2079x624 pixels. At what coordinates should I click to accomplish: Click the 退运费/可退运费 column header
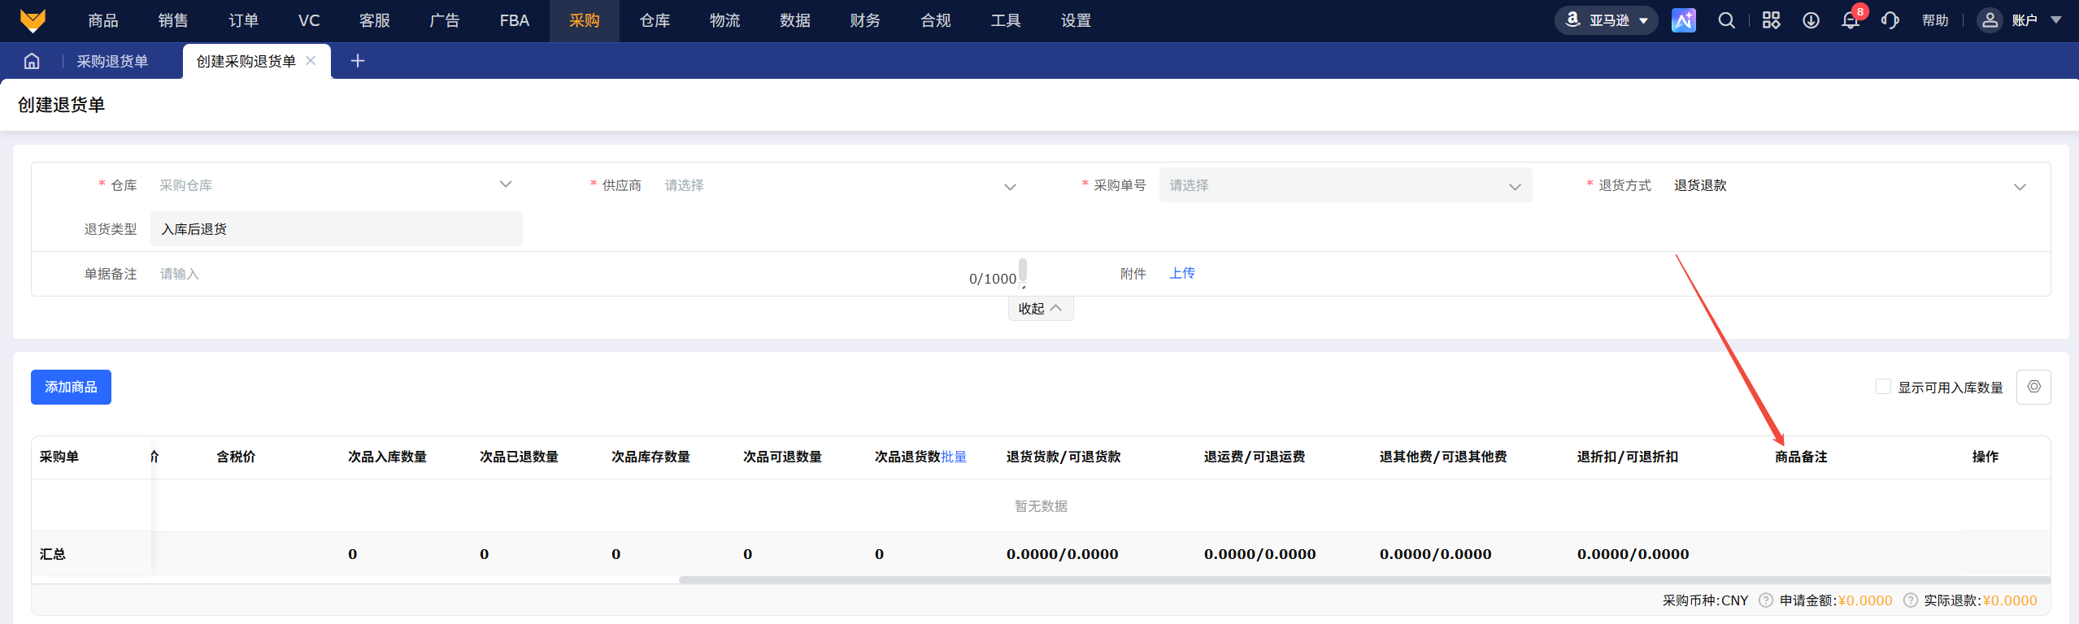pos(1255,457)
